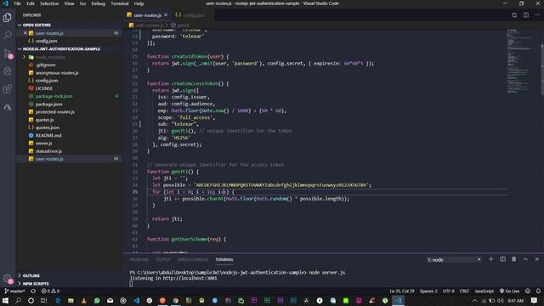
Task: Maximize terminal panel with up chevron
Action: tap(525, 259)
